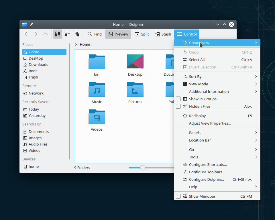Click Home in the location breadcrumb
The width and height of the screenshot is (275, 220).
tap(85, 44)
